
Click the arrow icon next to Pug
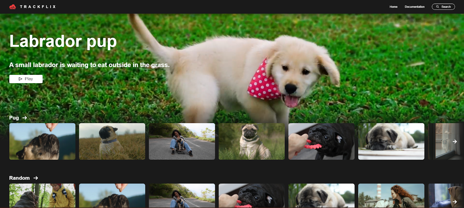[25, 118]
